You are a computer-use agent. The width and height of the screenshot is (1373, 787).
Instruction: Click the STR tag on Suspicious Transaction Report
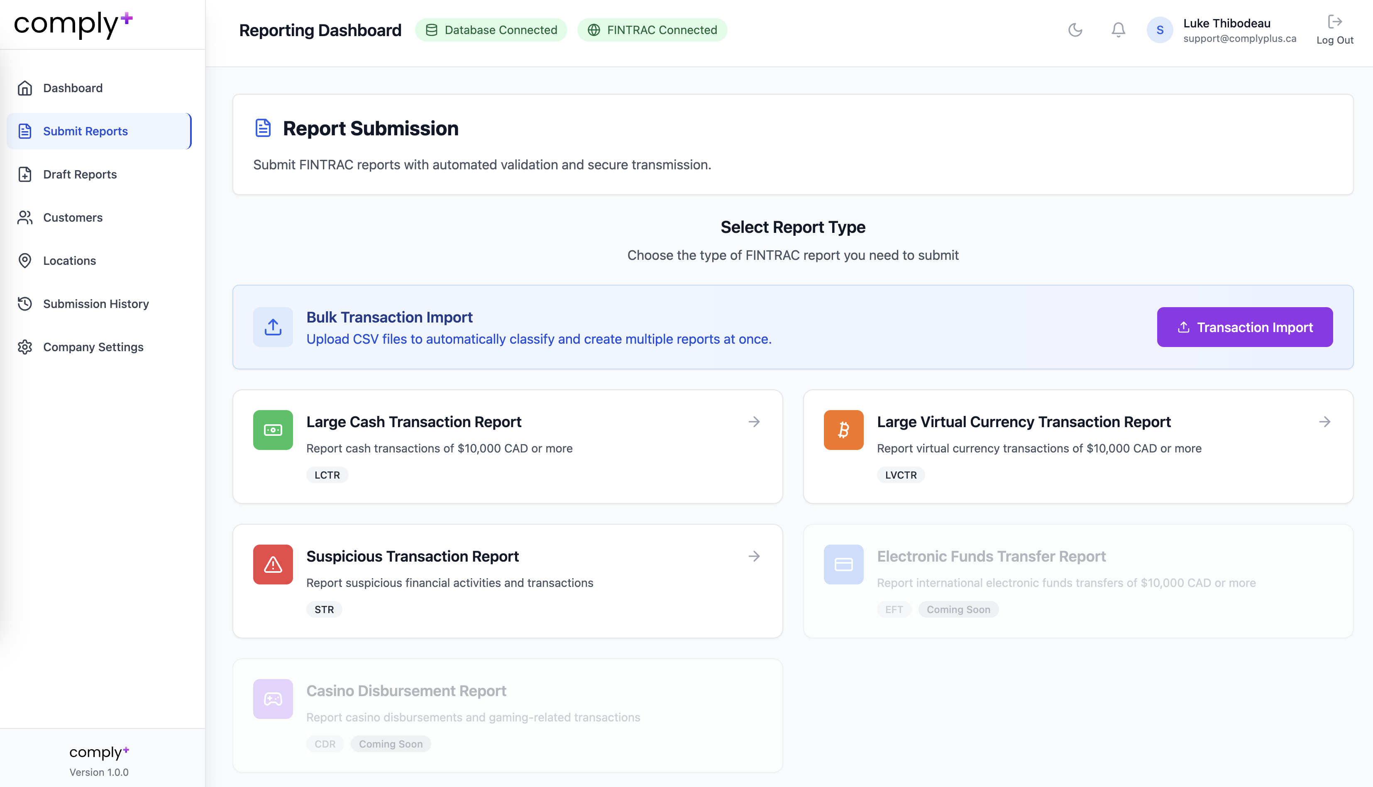[324, 609]
